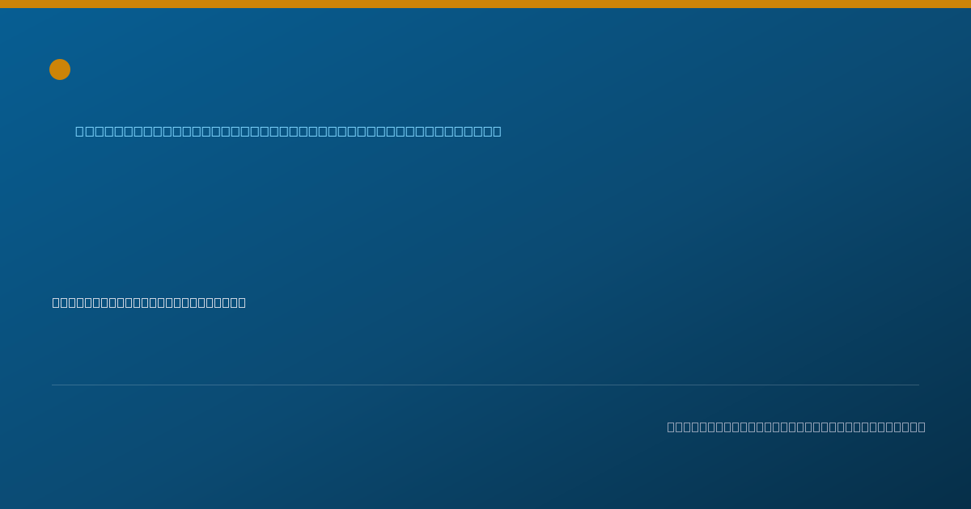Click the last character of the light blue line

click(x=497, y=131)
